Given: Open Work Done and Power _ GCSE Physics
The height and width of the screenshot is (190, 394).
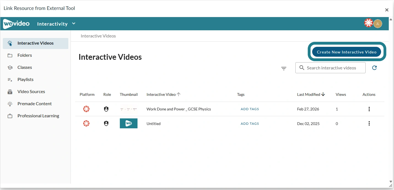Looking at the screenshot, I should (179, 109).
